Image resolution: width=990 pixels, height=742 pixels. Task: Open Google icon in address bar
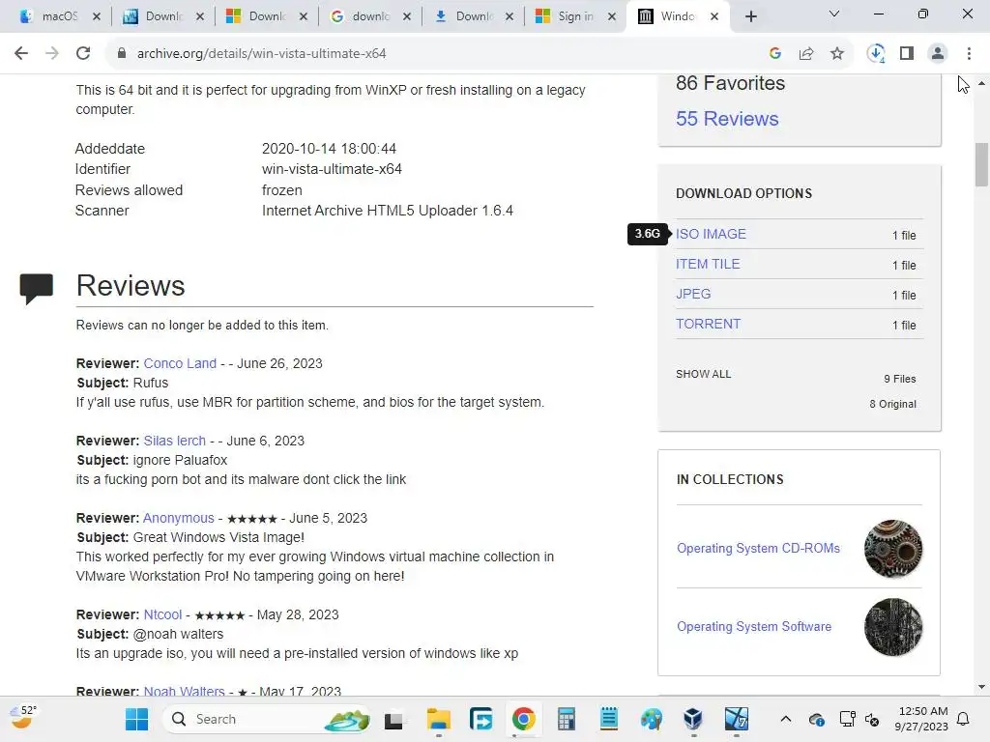tap(775, 54)
